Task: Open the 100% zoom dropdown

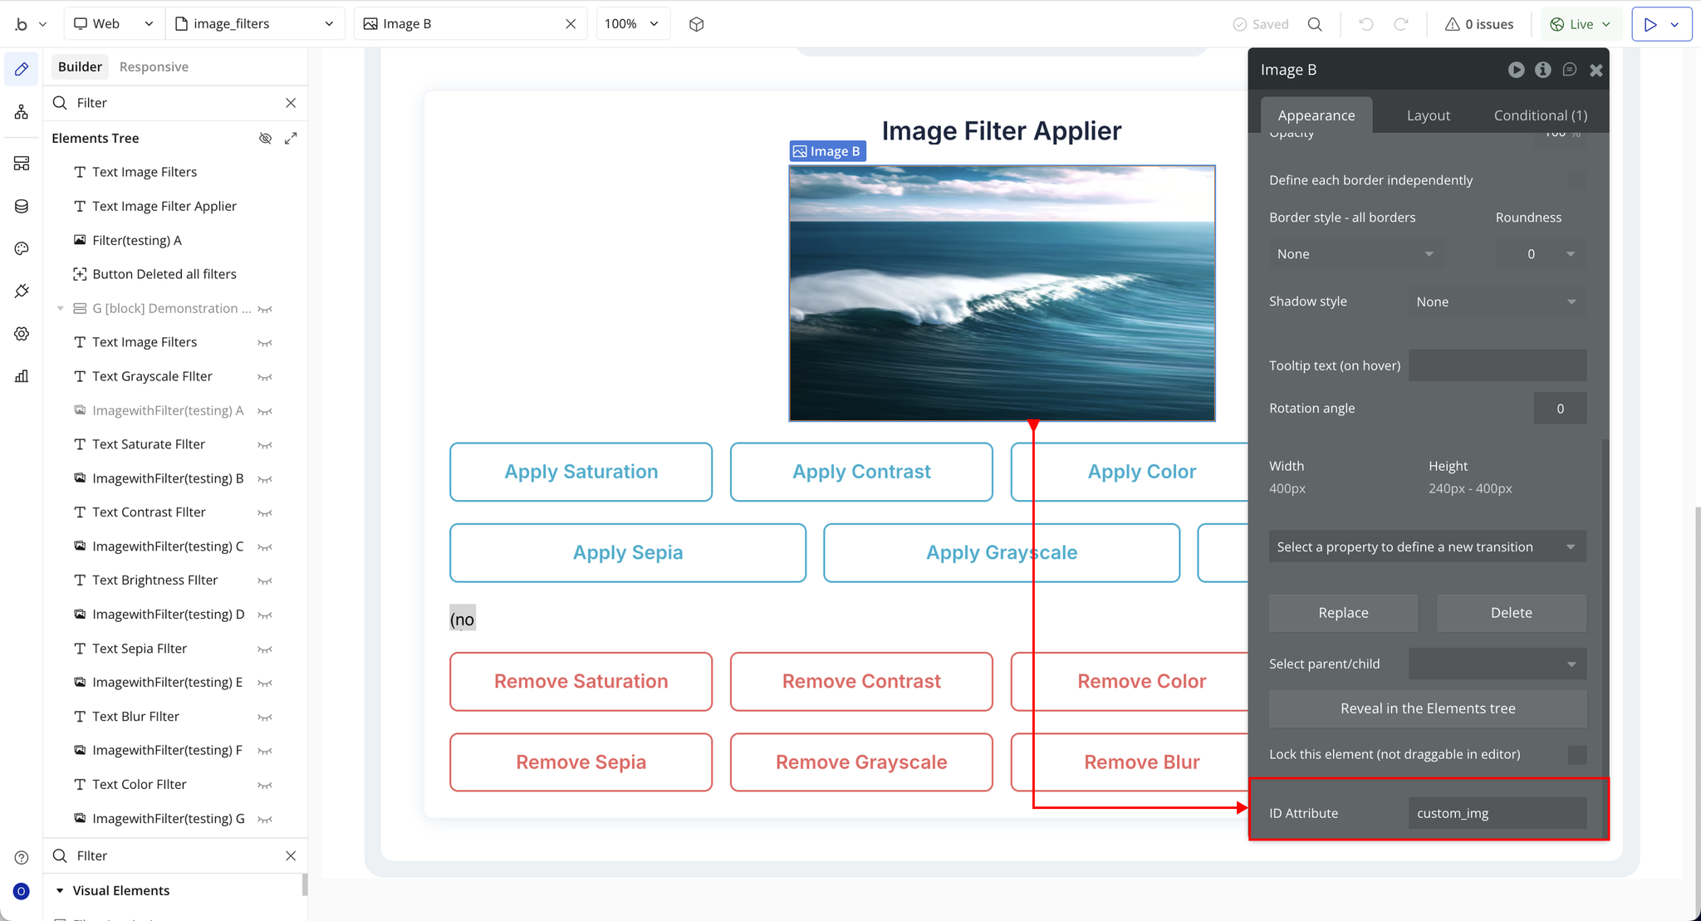Action: pos(632,24)
